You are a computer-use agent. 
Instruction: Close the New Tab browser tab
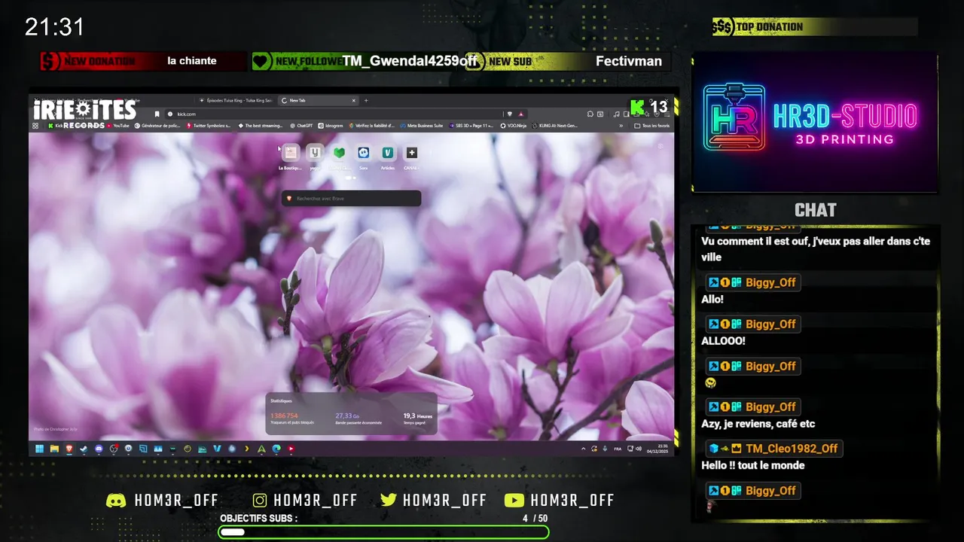point(354,100)
